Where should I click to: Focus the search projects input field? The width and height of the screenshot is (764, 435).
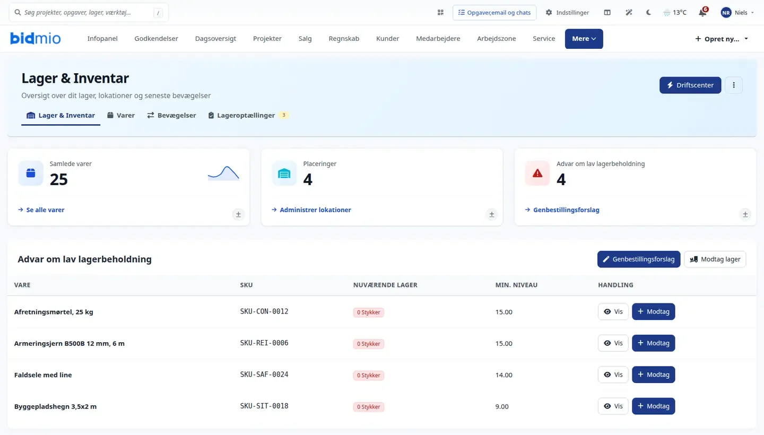tap(89, 13)
